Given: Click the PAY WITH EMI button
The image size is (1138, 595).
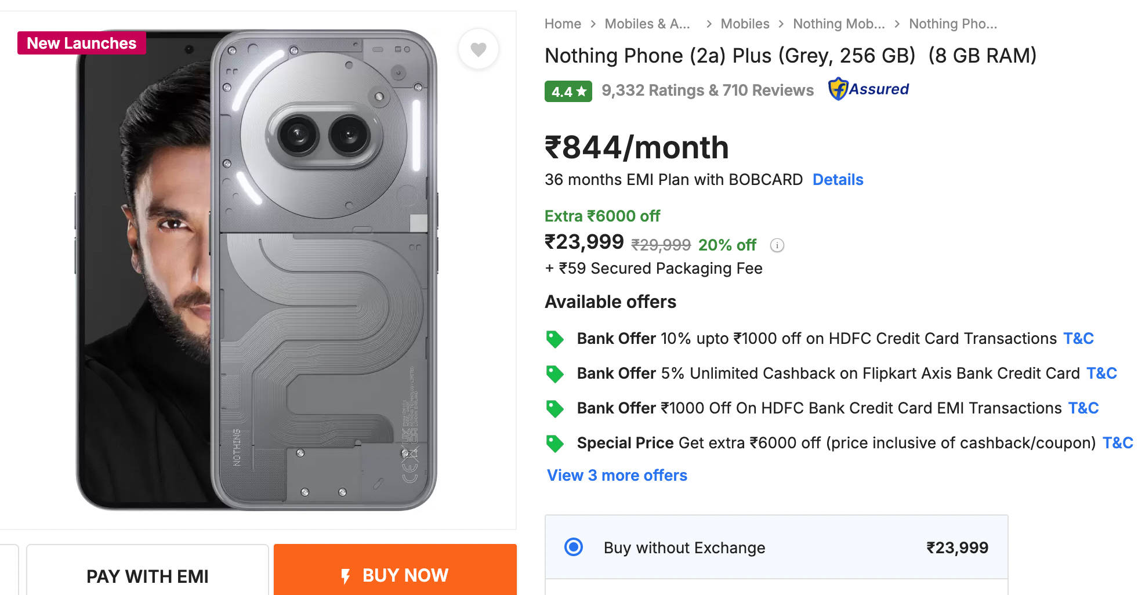Looking at the screenshot, I should pyautogui.click(x=147, y=575).
